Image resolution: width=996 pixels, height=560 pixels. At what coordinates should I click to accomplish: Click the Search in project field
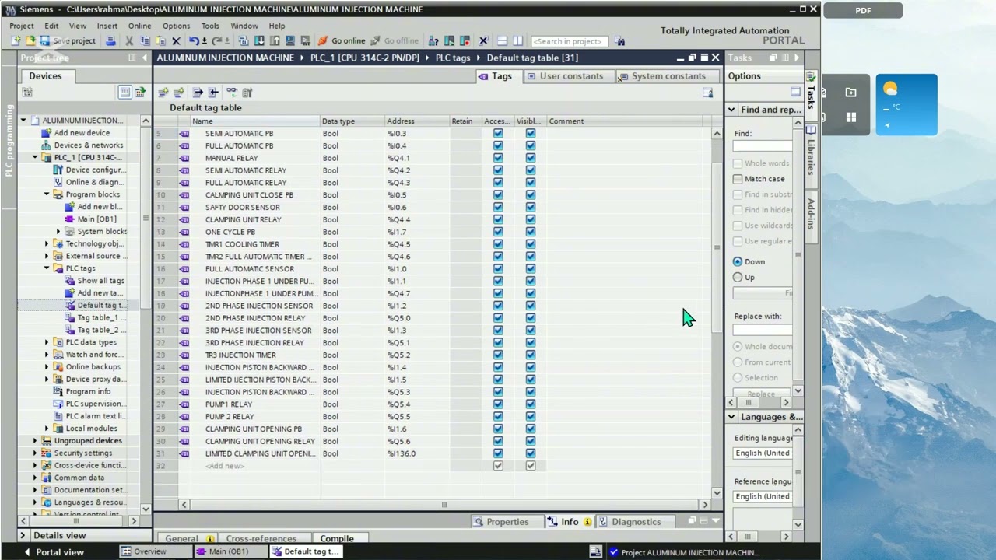click(x=570, y=41)
